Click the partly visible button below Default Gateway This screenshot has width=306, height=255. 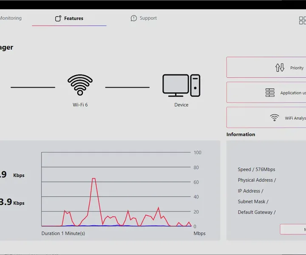click(x=293, y=229)
